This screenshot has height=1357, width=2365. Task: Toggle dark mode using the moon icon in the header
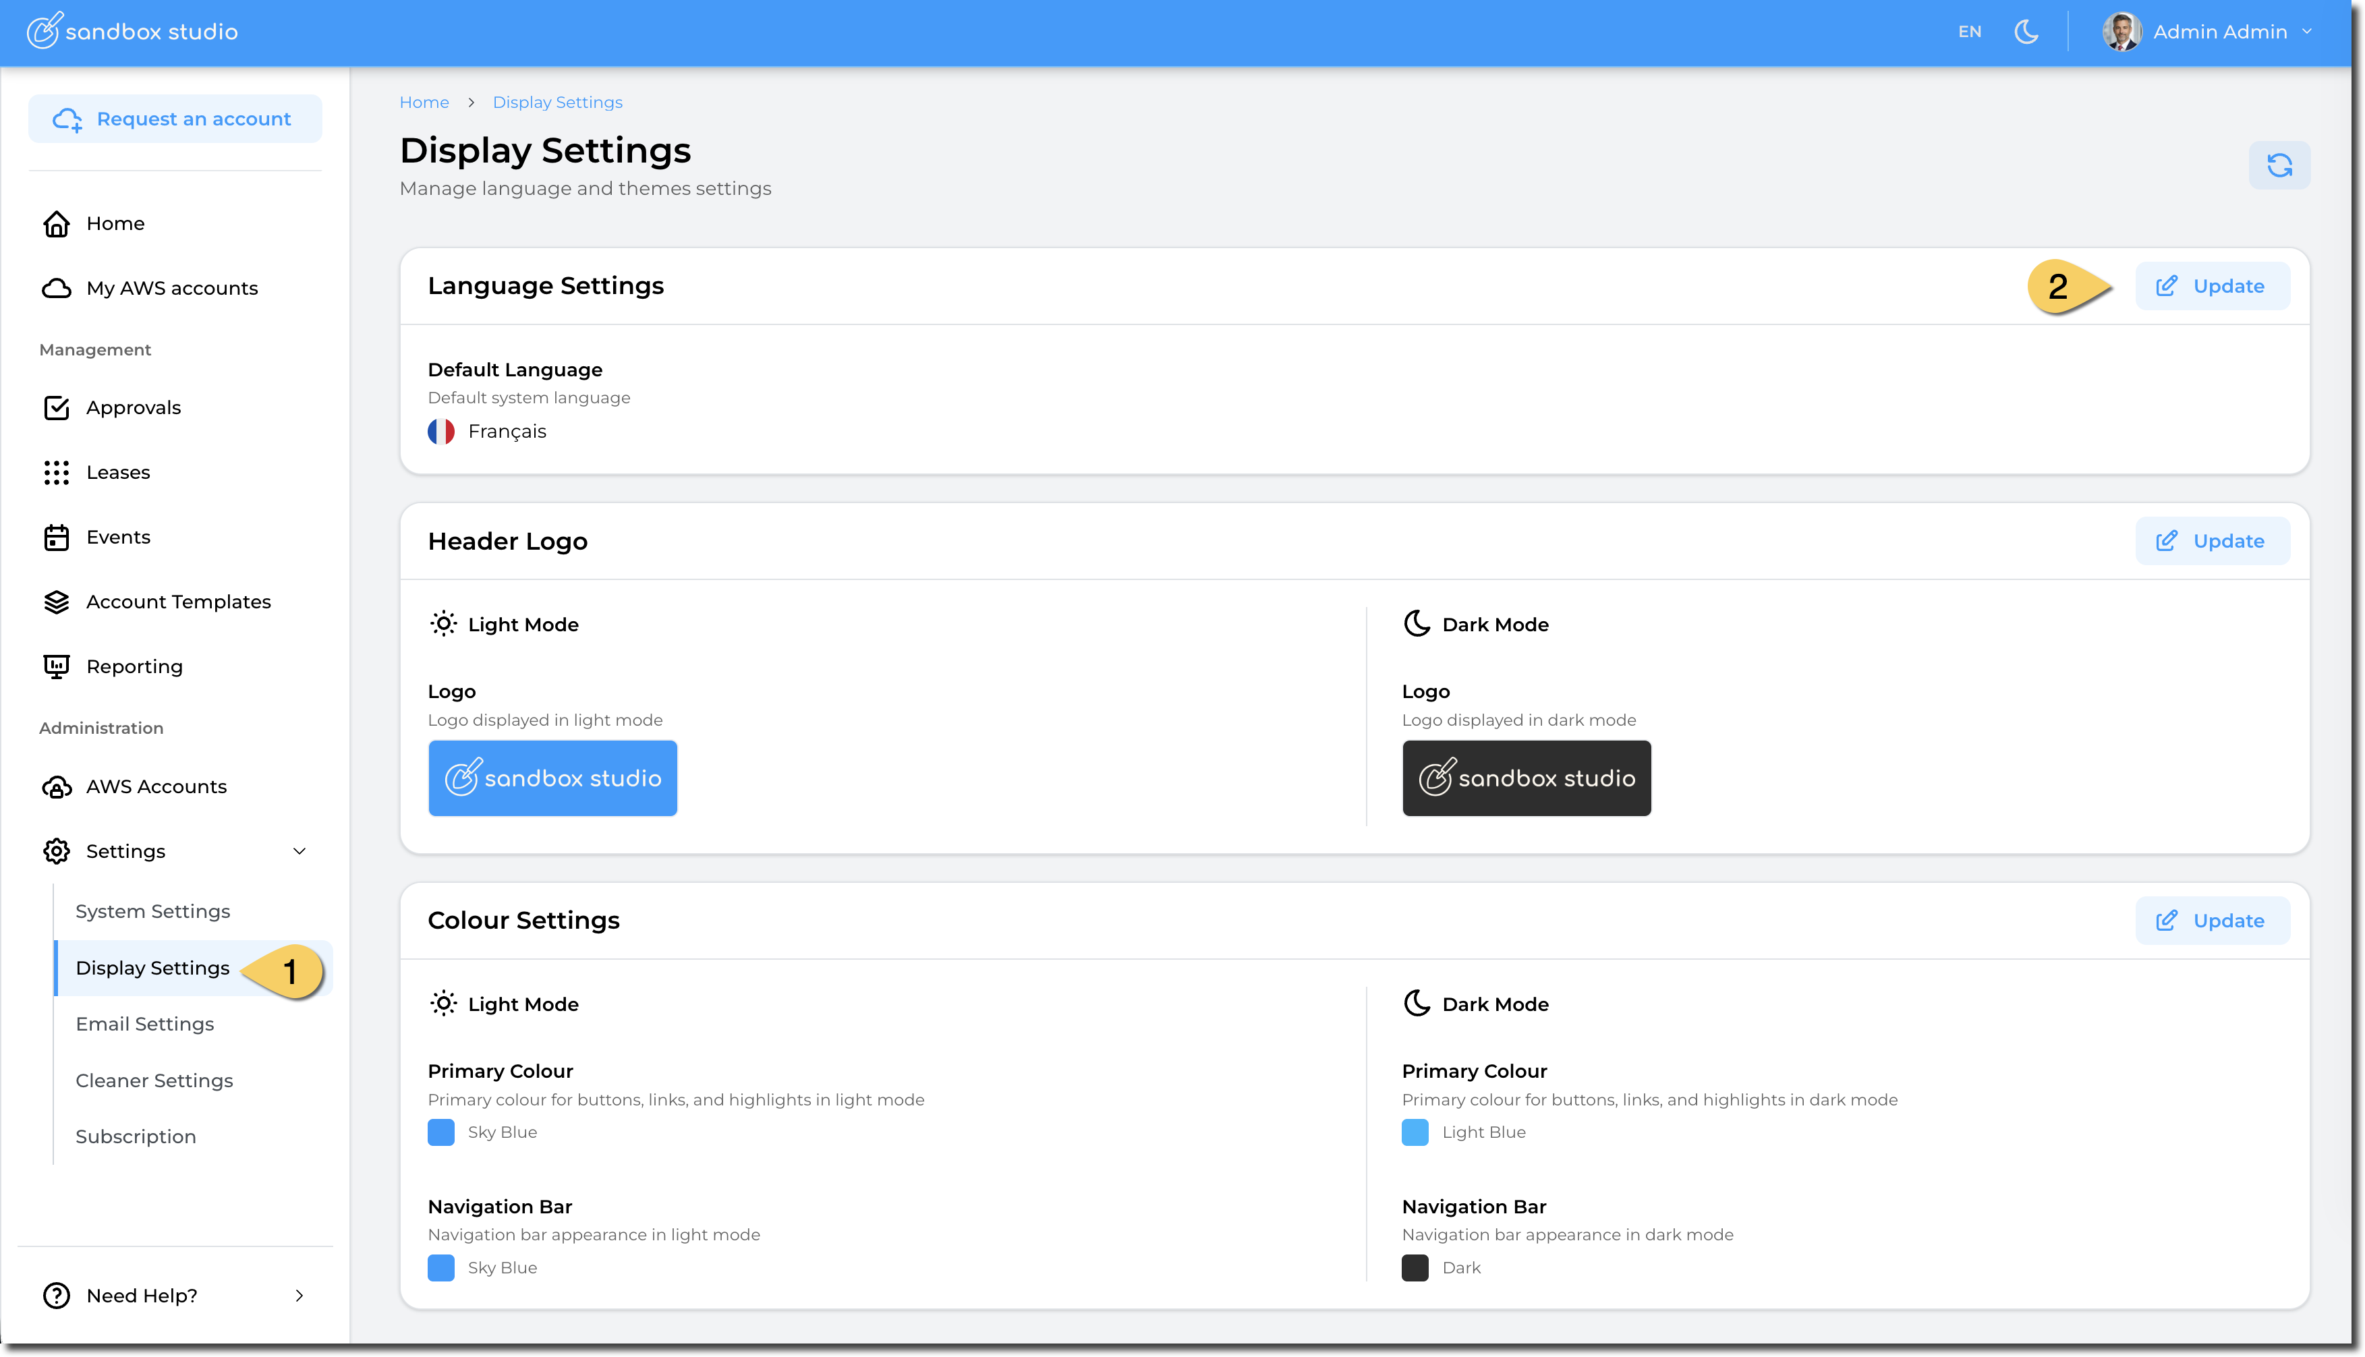[2026, 32]
